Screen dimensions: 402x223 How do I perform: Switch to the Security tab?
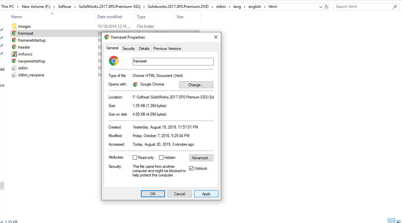[x=129, y=49]
